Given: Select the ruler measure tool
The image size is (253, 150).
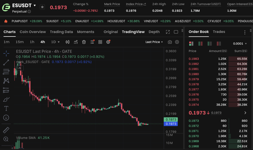Looking at the screenshot, I should [x=6, y=130].
